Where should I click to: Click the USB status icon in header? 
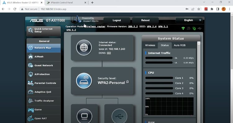199,28
